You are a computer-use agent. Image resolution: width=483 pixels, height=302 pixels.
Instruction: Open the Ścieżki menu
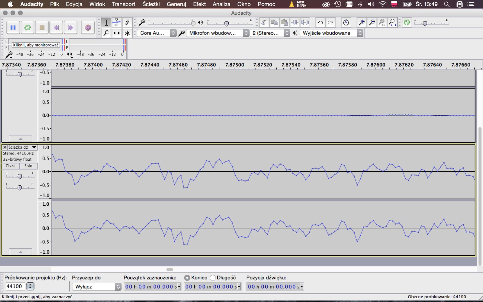151,4
